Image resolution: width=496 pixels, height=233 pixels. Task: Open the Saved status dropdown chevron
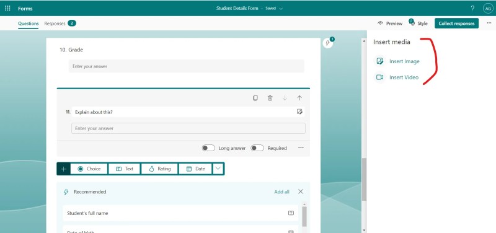pos(281,9)
